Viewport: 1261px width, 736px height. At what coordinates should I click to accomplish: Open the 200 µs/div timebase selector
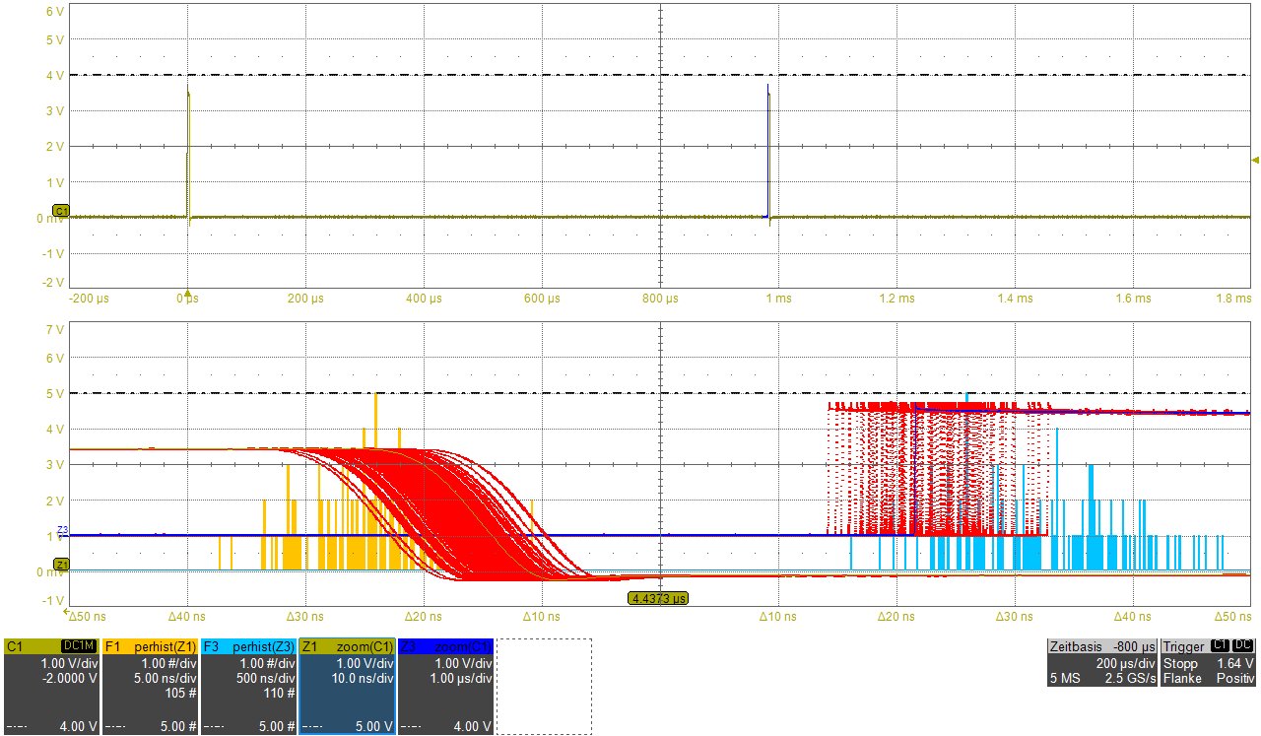click(x=1125, y=664)
